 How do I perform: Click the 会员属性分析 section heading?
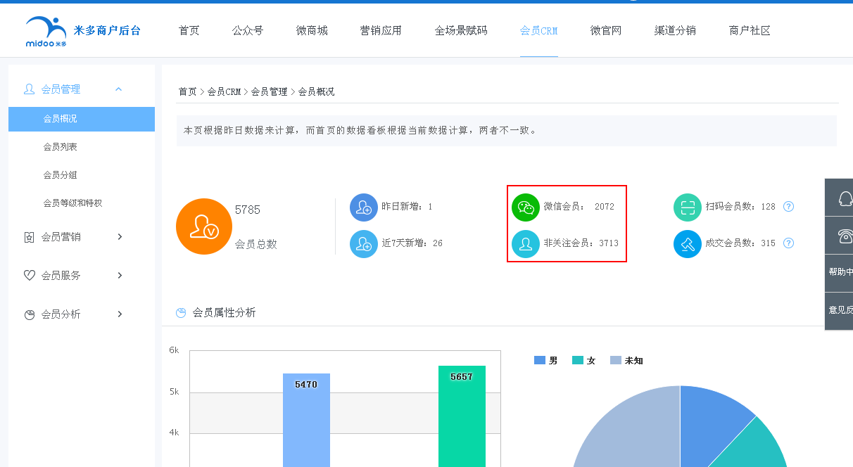(x=224, y=312)
